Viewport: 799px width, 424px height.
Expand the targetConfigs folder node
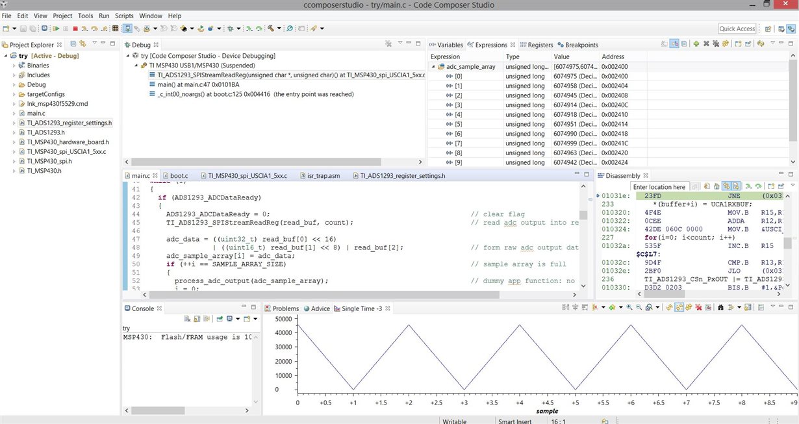point(14,94)
